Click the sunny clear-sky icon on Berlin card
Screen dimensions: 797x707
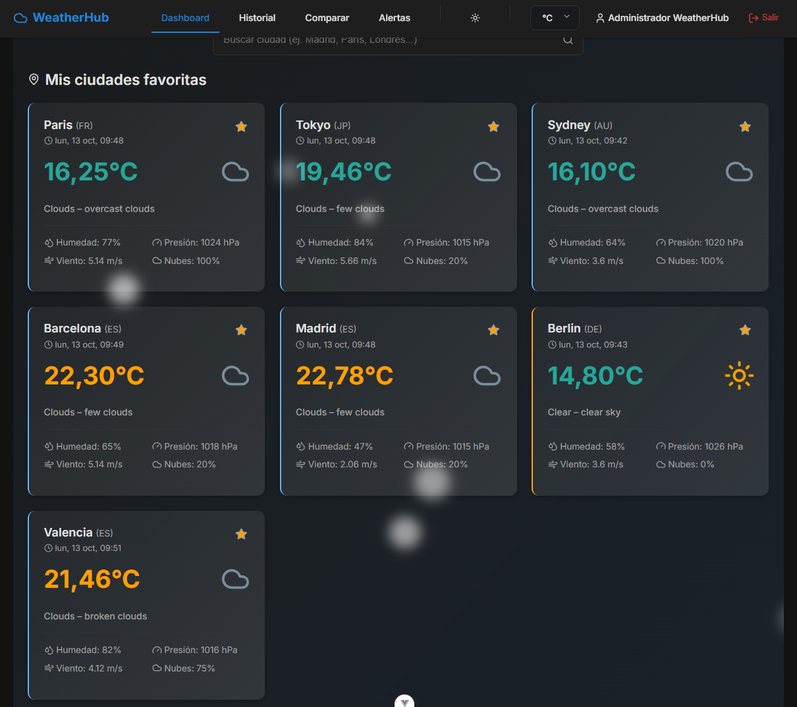tap(739, 375)
